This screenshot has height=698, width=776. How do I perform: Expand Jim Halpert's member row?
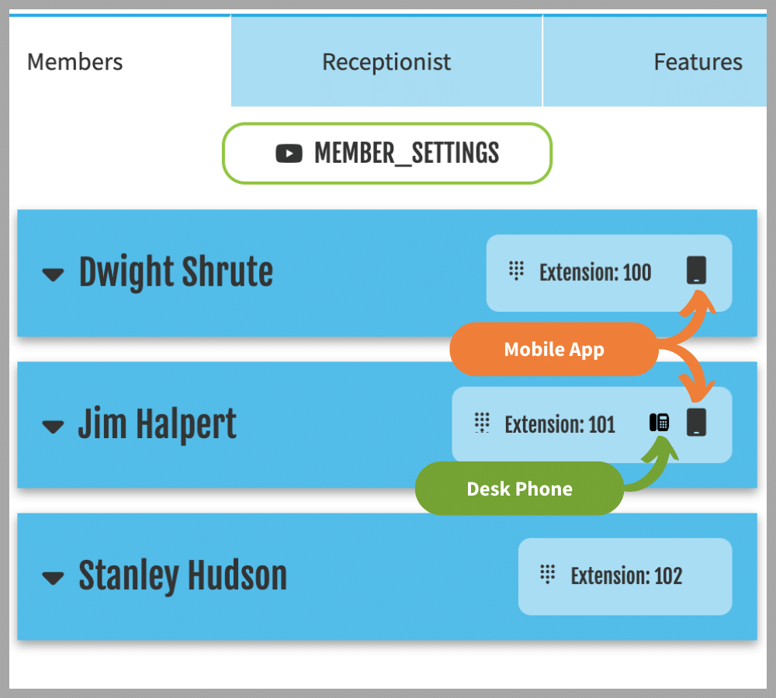point(53,427)
